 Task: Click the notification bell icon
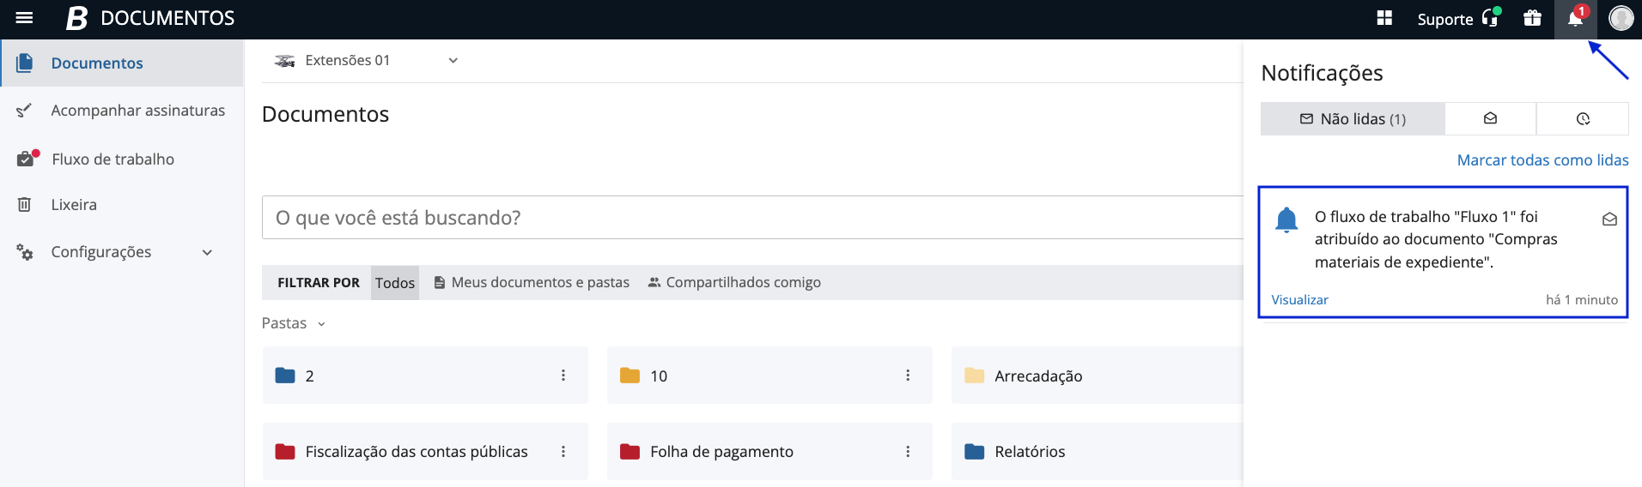click(1575, 19)
